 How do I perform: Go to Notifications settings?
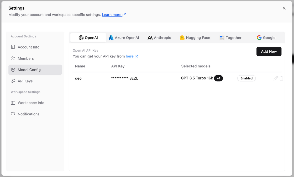35,114
